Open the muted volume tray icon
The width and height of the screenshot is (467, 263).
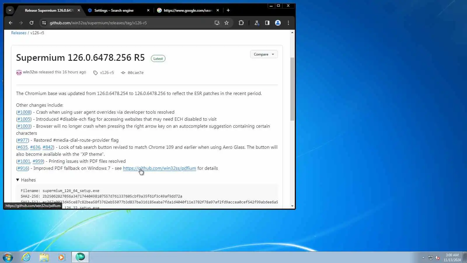point(438,257)
